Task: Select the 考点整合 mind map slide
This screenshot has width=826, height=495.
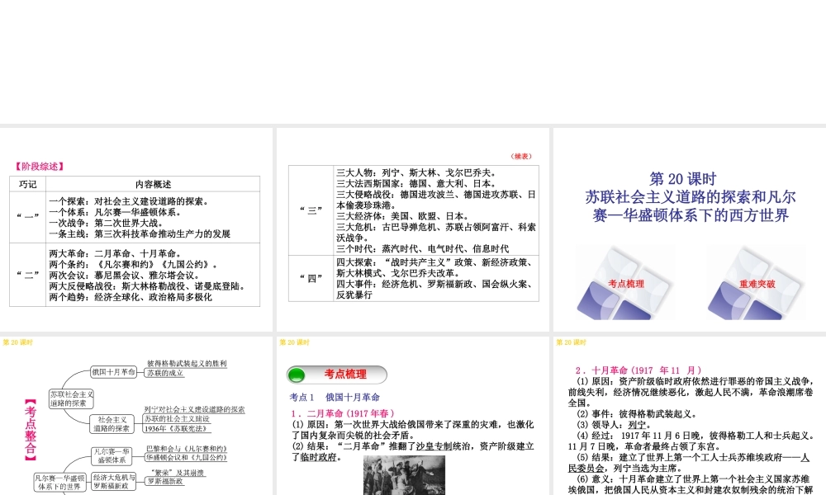Action: point(136,416)
